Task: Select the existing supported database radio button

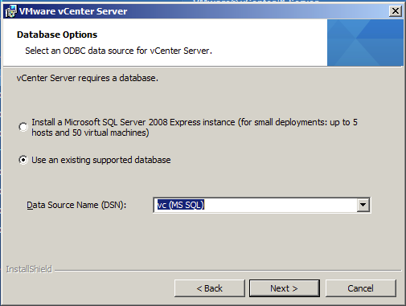Action: [23, 160]
